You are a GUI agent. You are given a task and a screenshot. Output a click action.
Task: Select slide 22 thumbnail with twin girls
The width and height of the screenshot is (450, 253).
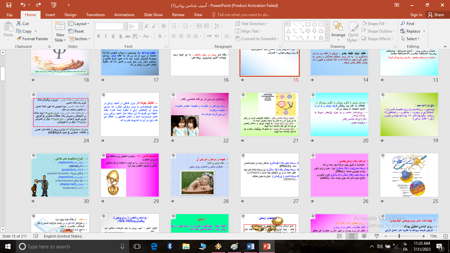pyautogui.click(x=199, y=114)
